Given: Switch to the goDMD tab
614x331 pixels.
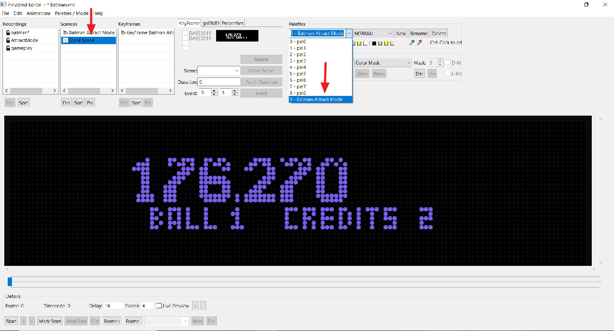Looking at the screenshot, I should click(x=211, y=23).
